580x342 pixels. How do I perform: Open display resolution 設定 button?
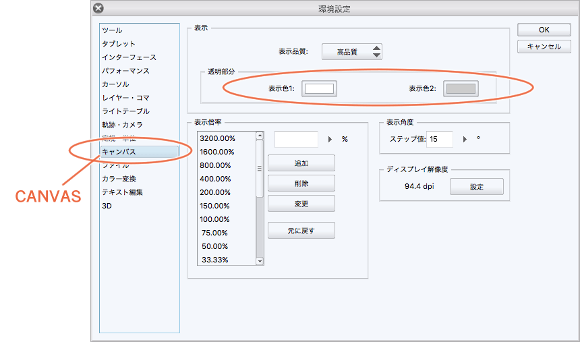click(477, 187)
